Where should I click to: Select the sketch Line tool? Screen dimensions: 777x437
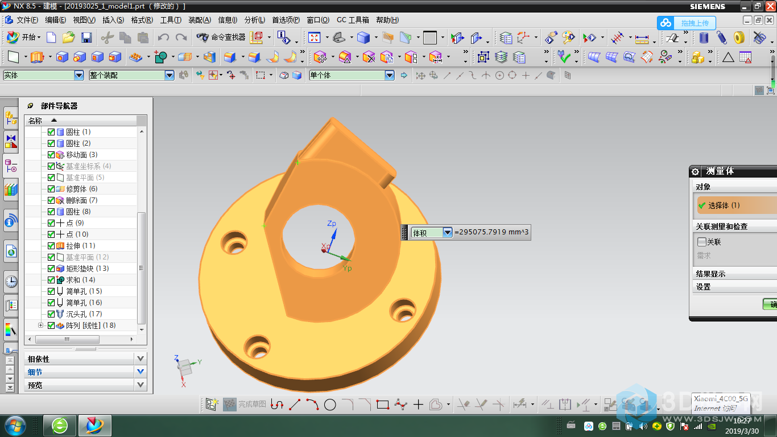[x=295, y=405]
